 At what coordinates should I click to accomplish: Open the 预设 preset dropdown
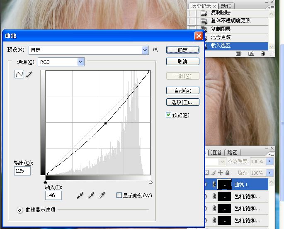(x=145, y=50)
